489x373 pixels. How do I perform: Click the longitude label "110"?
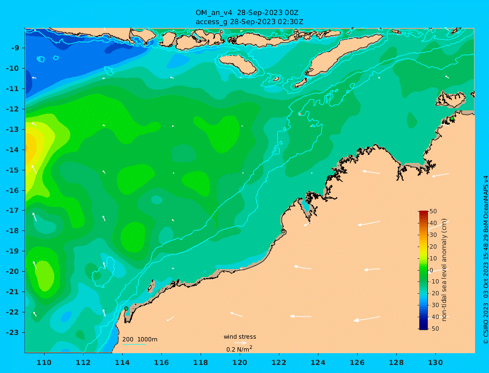pyautogui.click(x=45, y=362)
